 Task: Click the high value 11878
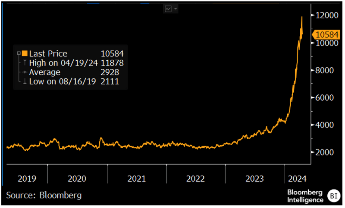[x=112, y=63]
